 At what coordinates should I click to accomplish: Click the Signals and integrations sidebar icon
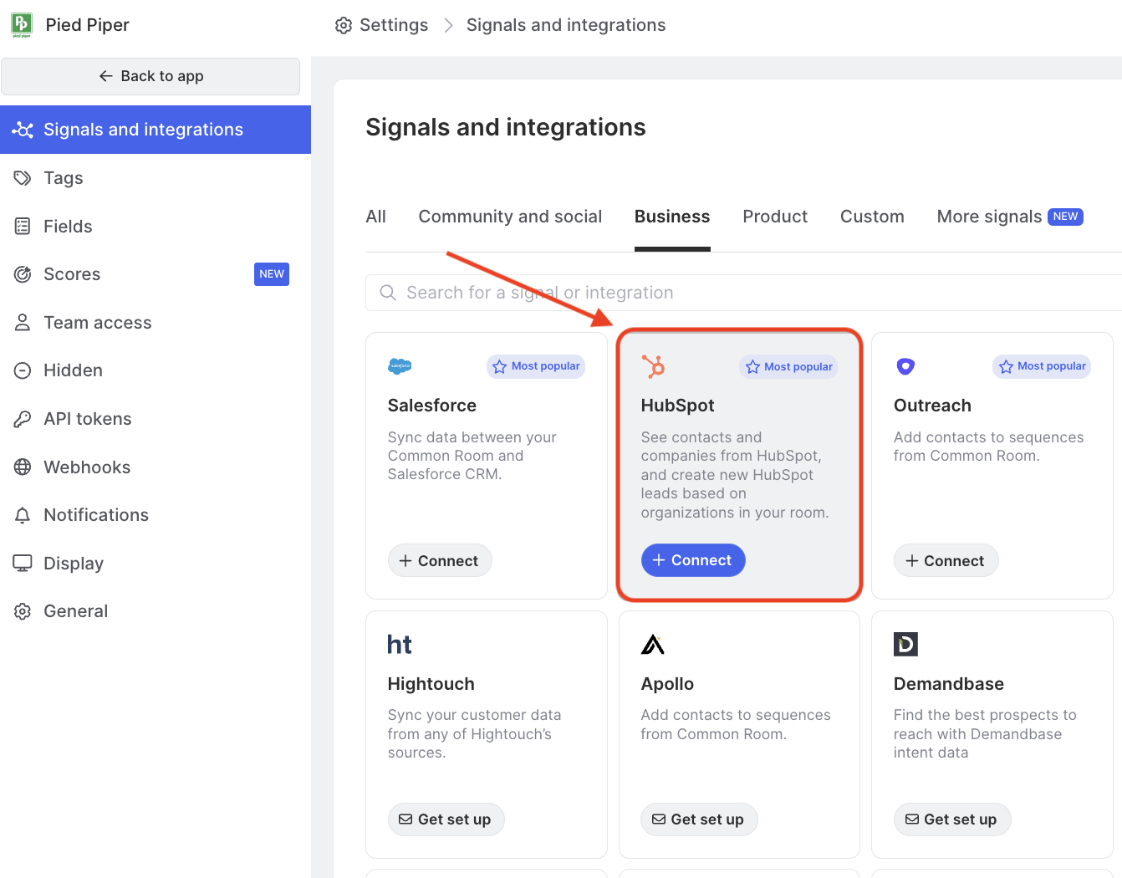23,130
